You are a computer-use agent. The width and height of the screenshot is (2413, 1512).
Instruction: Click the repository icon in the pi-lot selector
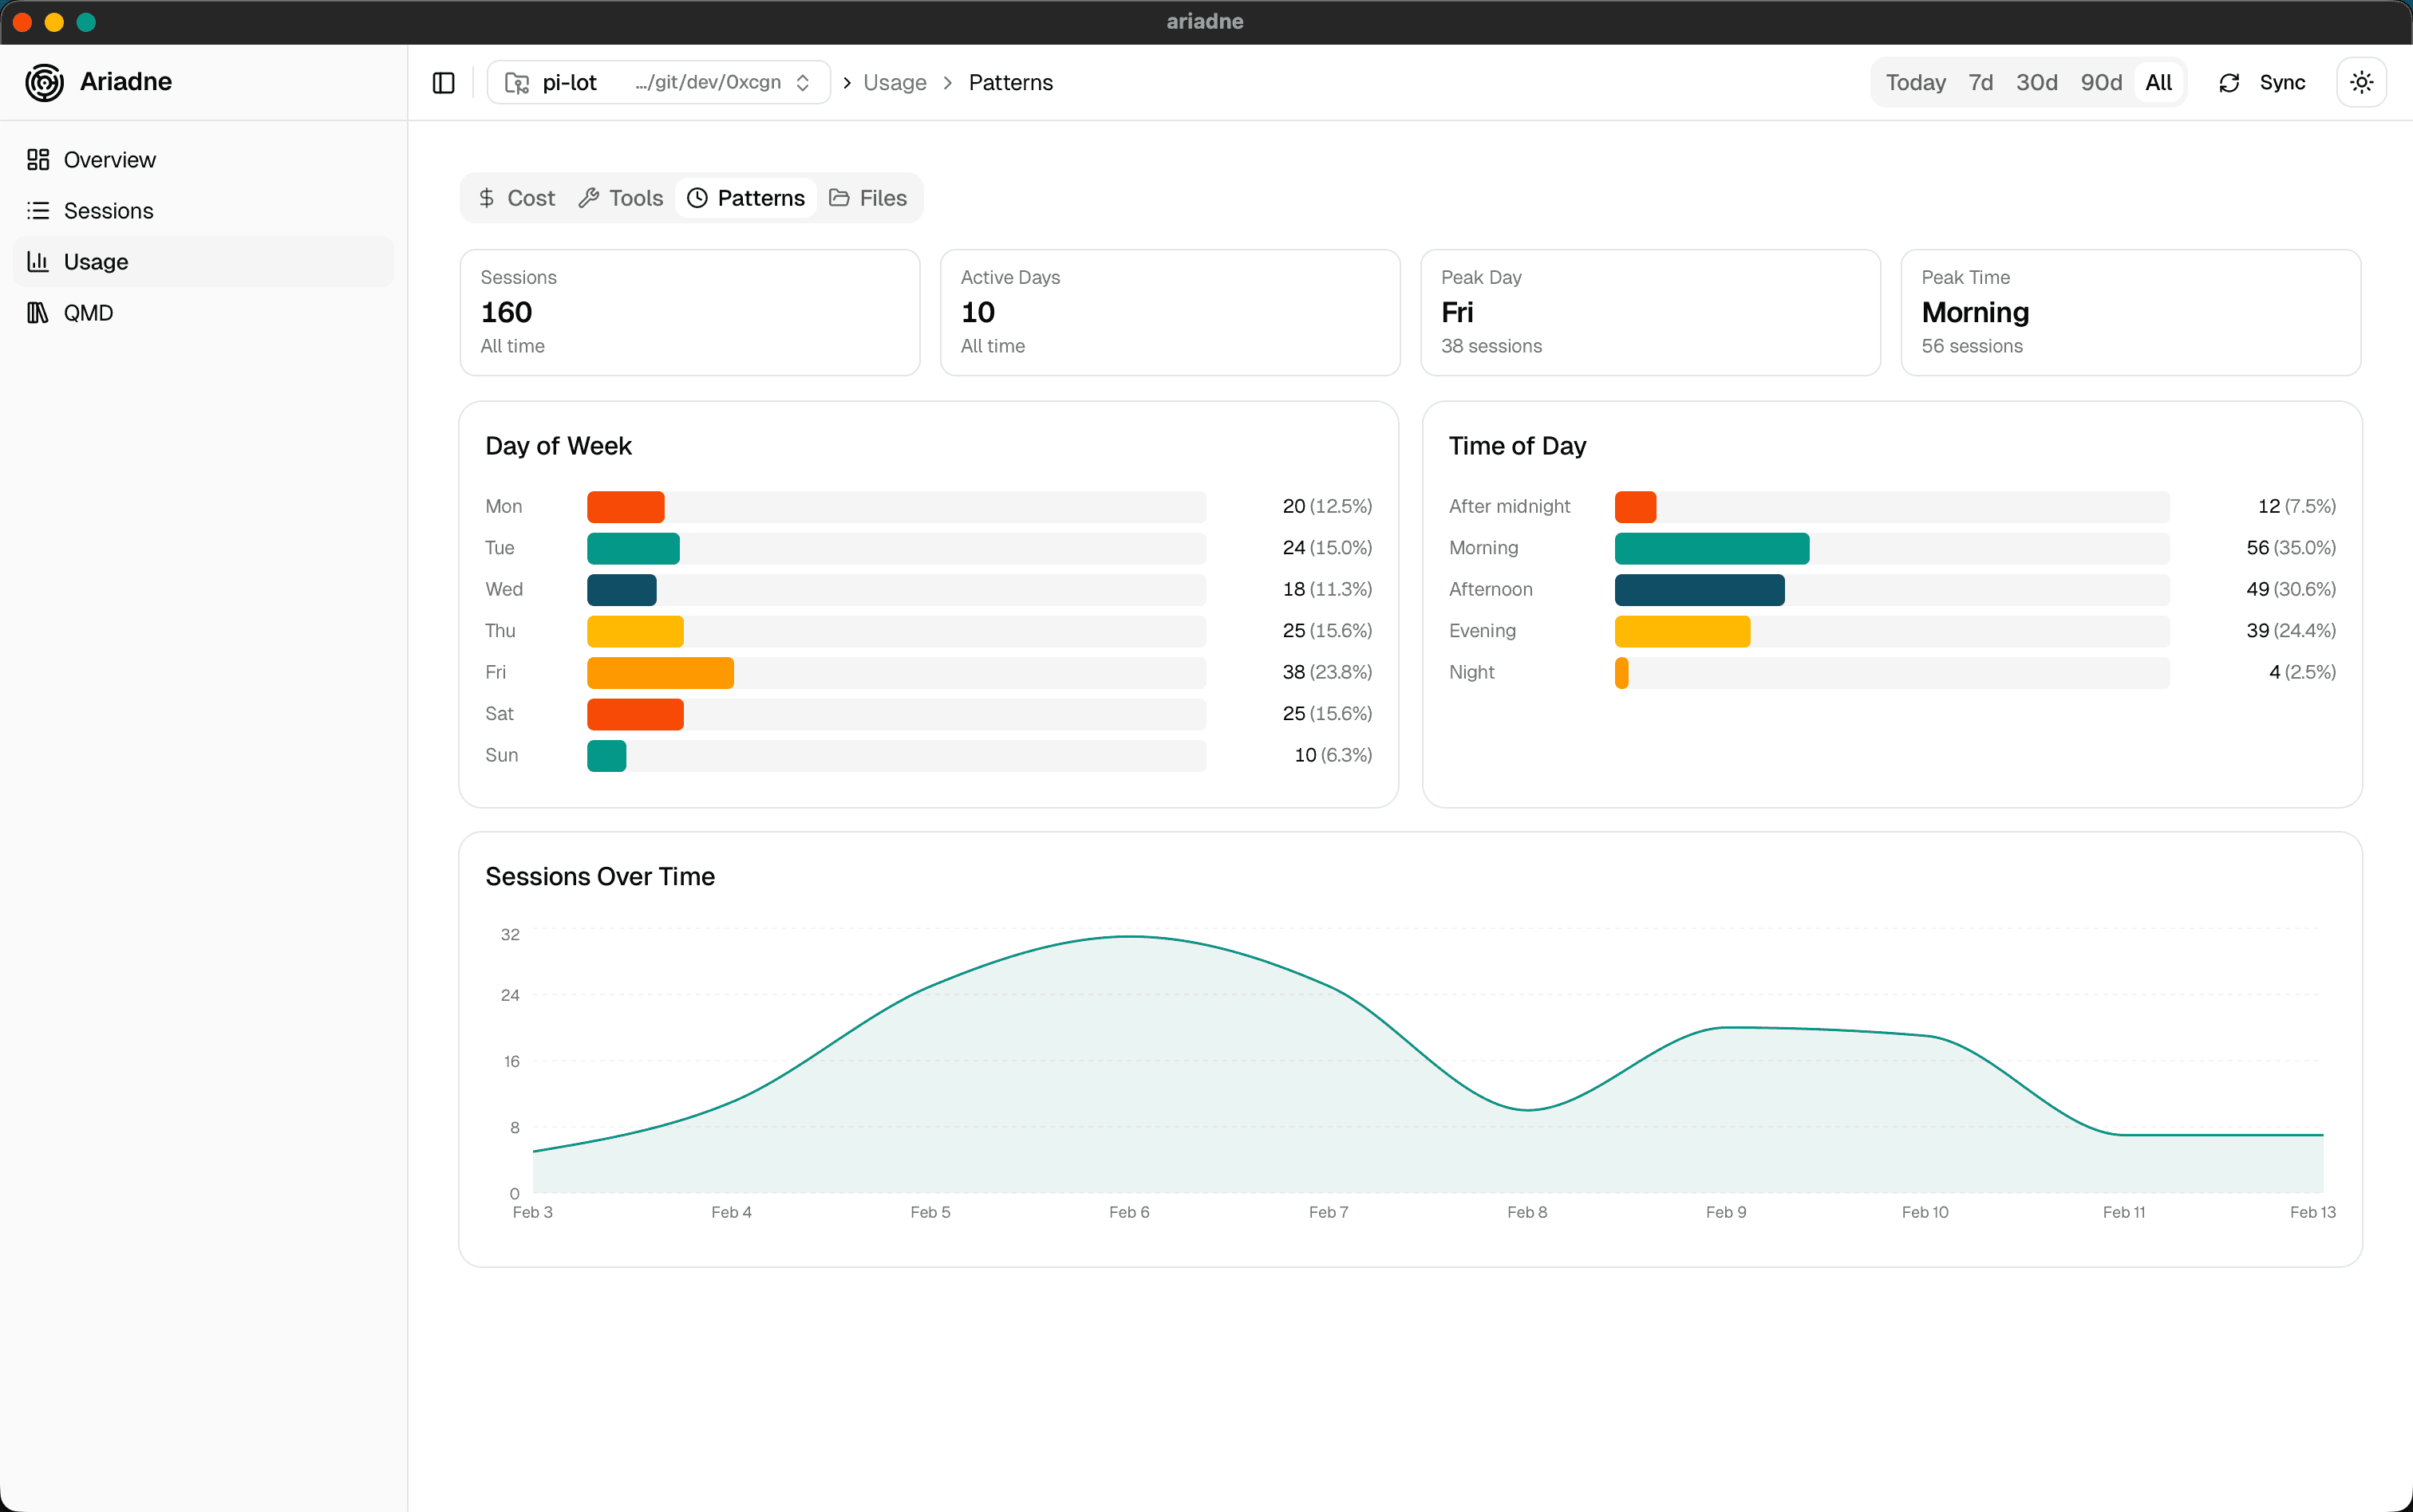click(x=516, y=82)
